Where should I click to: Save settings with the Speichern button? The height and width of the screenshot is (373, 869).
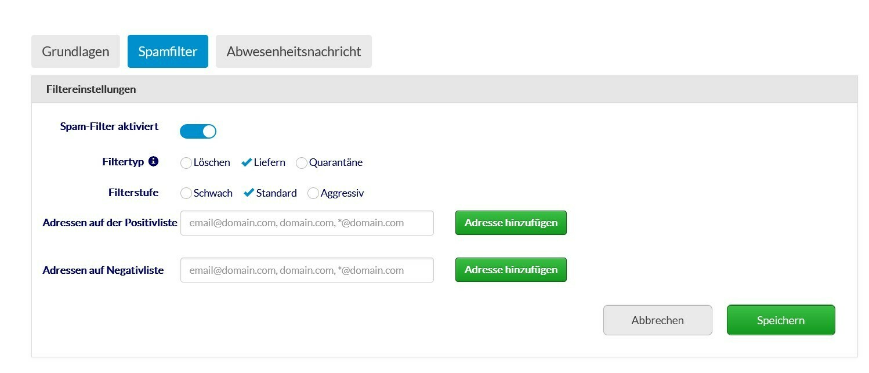click(x=781, y=320)
